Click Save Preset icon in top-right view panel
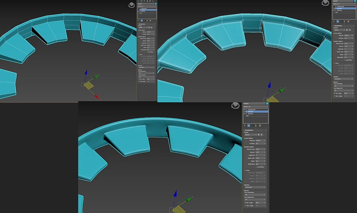 pos(347,30)
